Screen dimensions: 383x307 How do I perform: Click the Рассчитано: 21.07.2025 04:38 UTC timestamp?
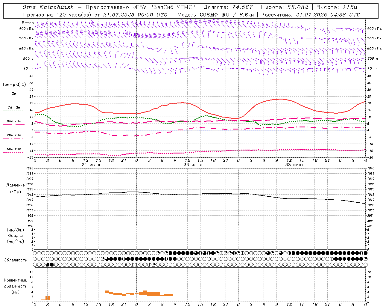[311, 15]
